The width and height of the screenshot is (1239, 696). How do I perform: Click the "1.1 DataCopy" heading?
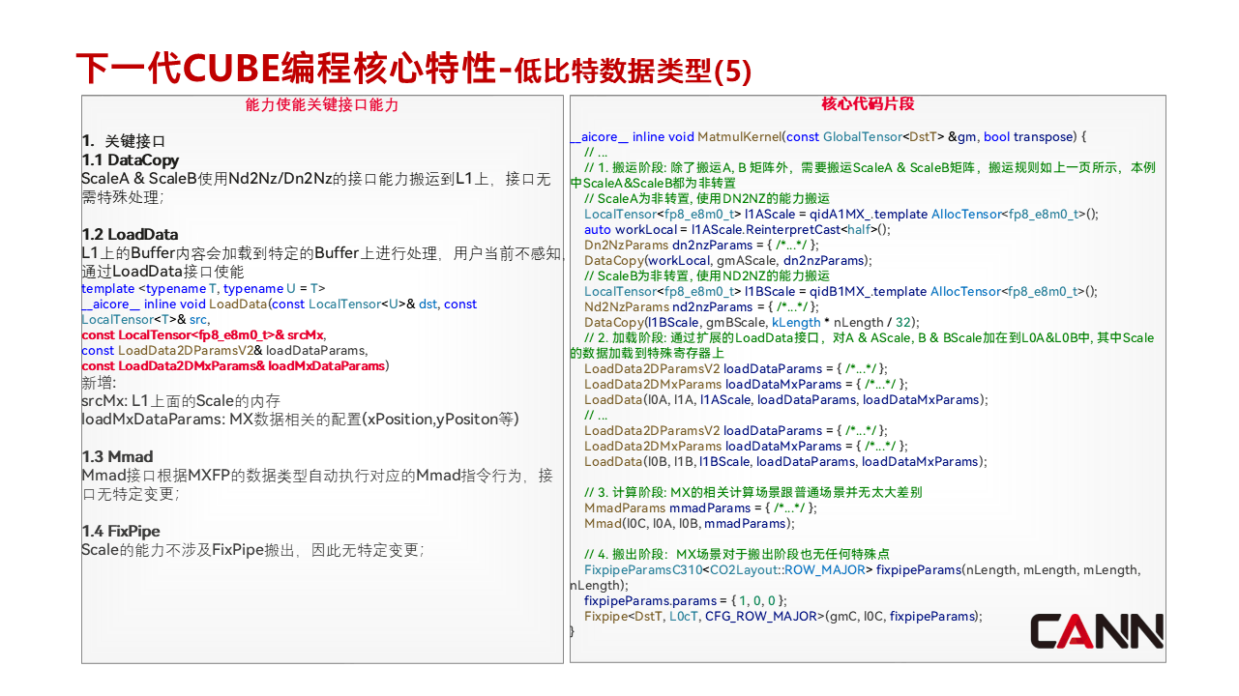click(131, 159)
